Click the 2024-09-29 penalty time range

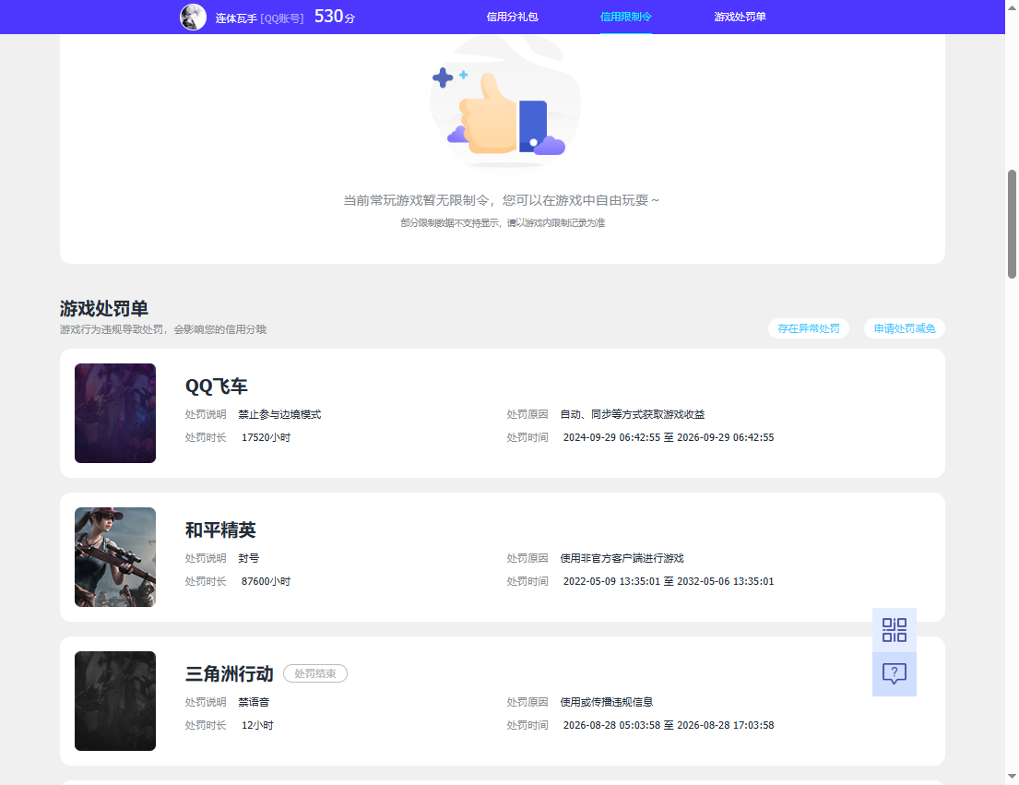tap(669, 438)
